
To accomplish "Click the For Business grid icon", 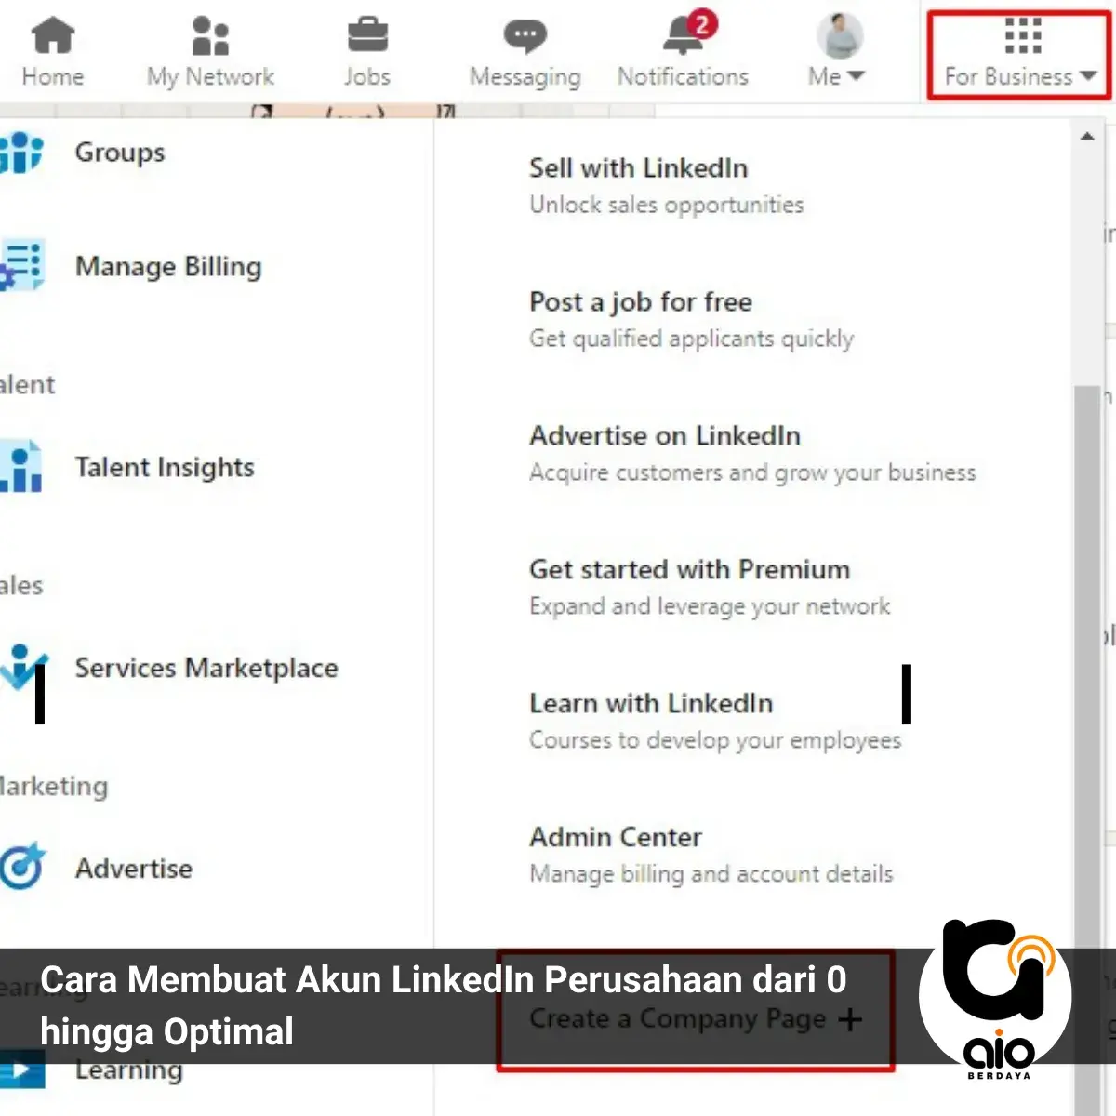I will pyautogui.click(x=1023, y=36).
